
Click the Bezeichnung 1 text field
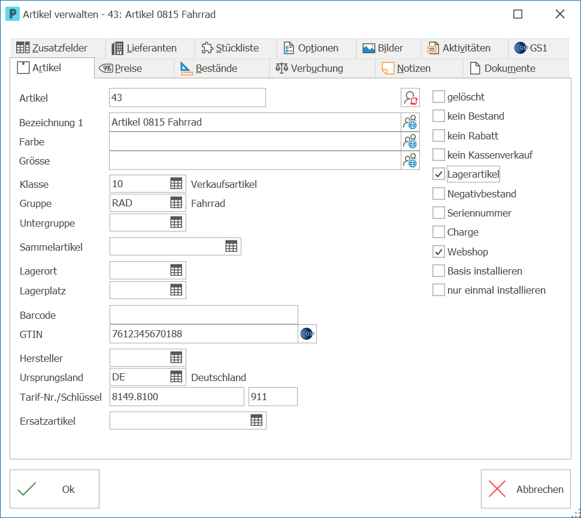[255, 122]
